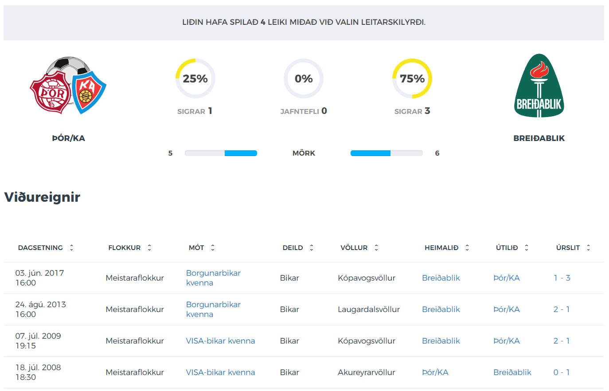Click Laugardalsvöllur venue cell

click(369, 309)
